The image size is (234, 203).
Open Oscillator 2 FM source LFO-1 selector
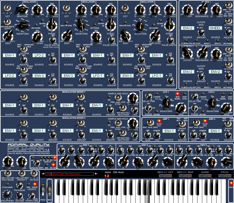pos(98,76)
